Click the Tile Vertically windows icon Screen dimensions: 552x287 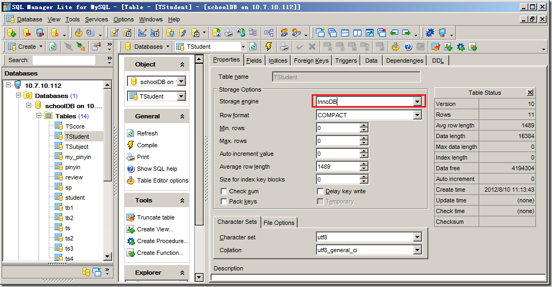point(357,33)
